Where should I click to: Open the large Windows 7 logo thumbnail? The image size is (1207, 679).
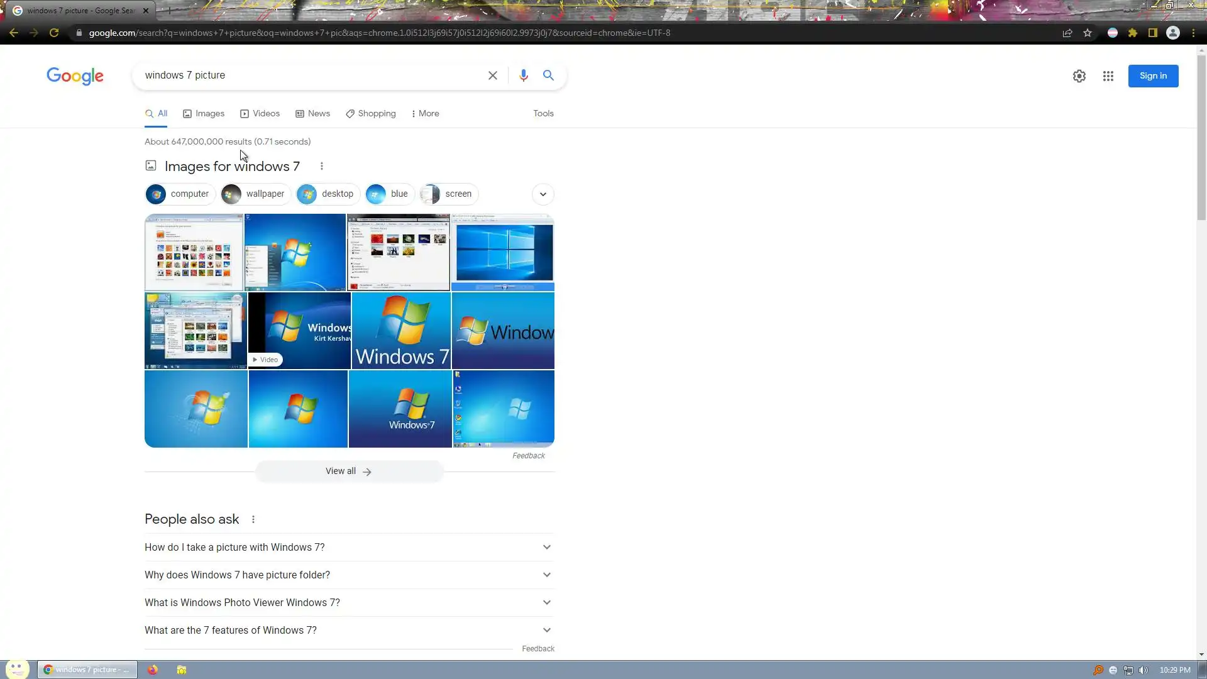pos(401,331)
